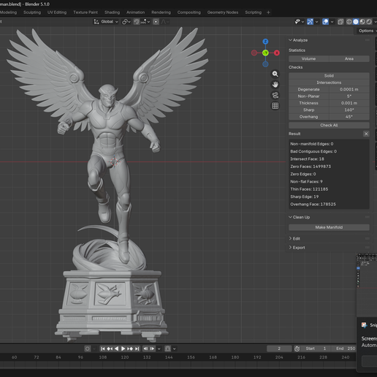The width and height of the screenshot is (377, 377).
Task: Click the red X axis gizmo ball
Action: (x=277, y=53)
